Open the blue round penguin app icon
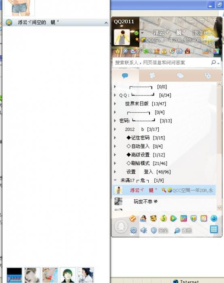 (x=214, y=219)
